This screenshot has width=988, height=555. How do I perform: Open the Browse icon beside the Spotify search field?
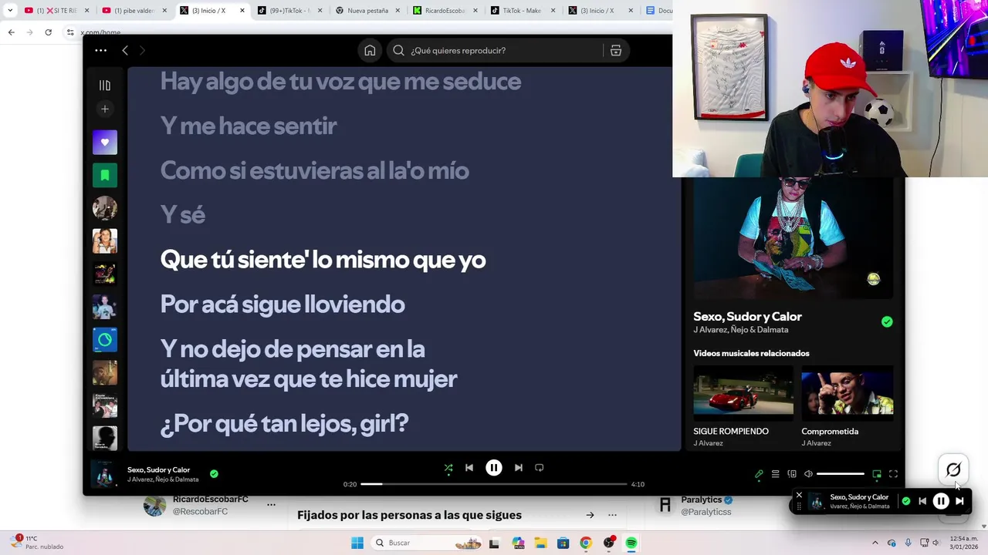[x=616, y=50]
